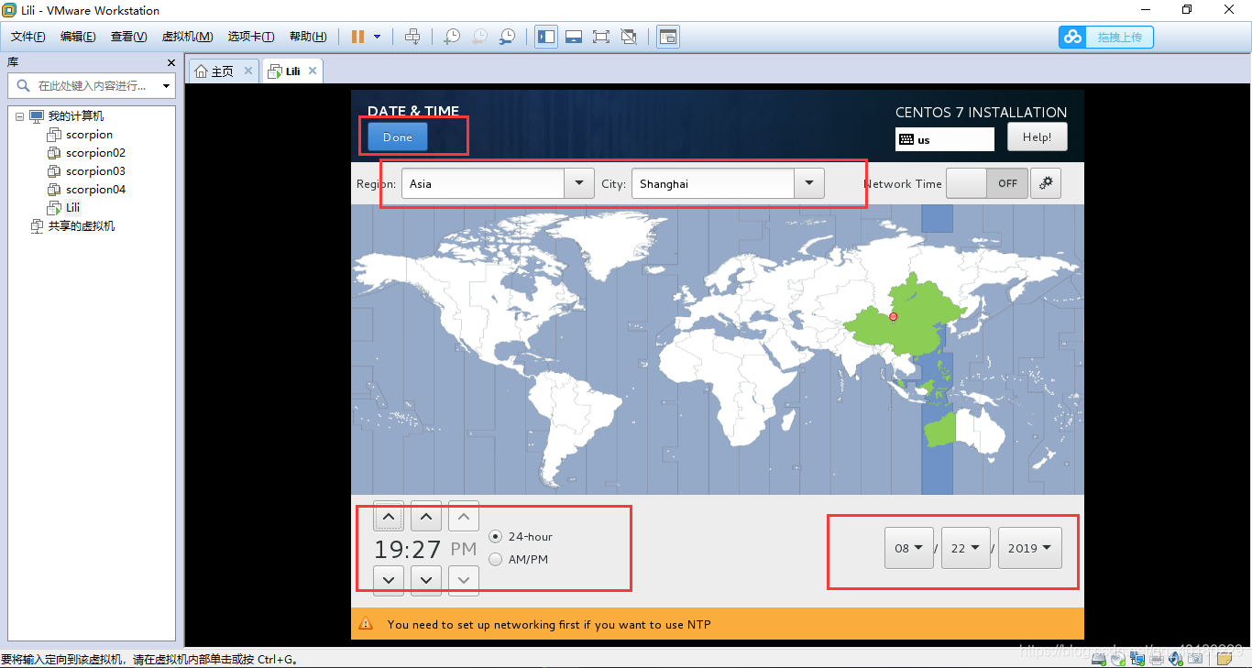Screen dimensions: 1252x668
Task: Click the search magnifier in library
Action: tap(24, 85)
